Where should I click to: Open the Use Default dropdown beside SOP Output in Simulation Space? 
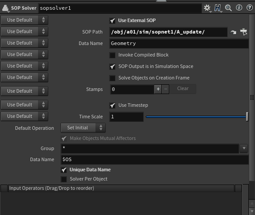[24, 66]
